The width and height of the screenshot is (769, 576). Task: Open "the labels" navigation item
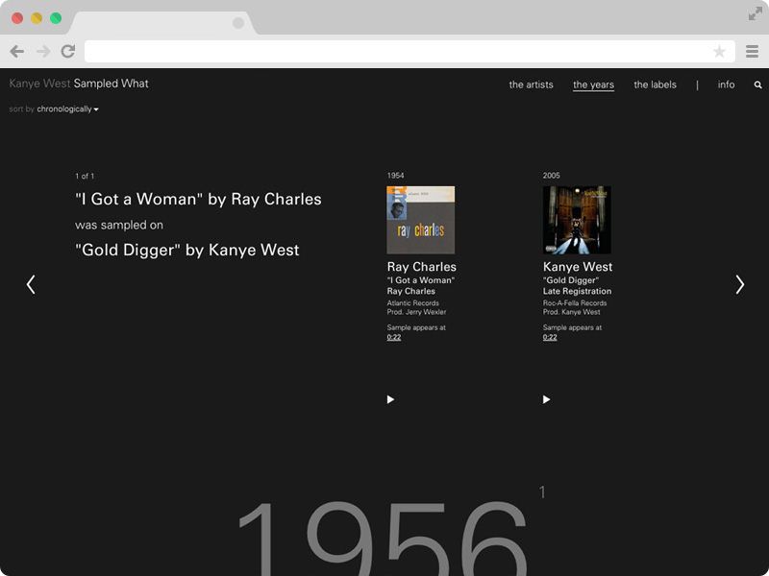[x=655, y=84]
